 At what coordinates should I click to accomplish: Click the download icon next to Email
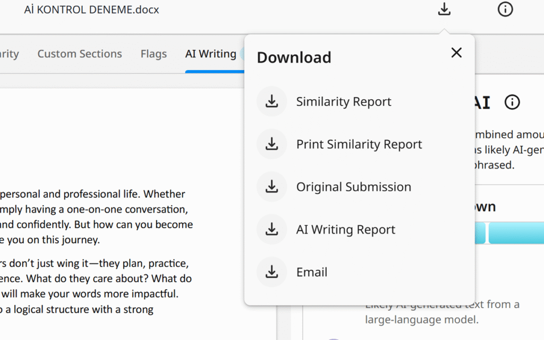coord(272,272)
